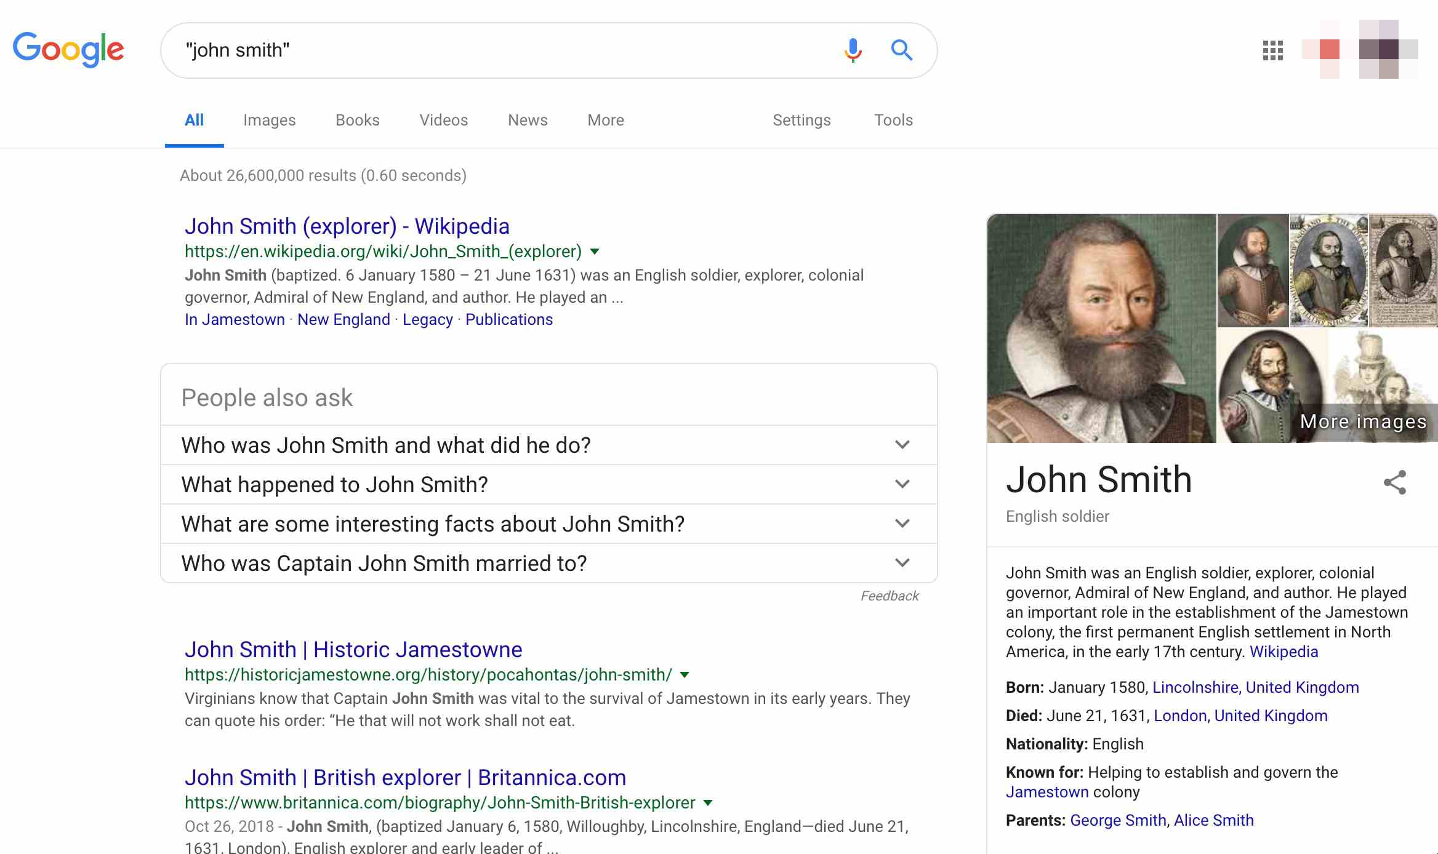Start voice search with microphone icon

point(853,50)
